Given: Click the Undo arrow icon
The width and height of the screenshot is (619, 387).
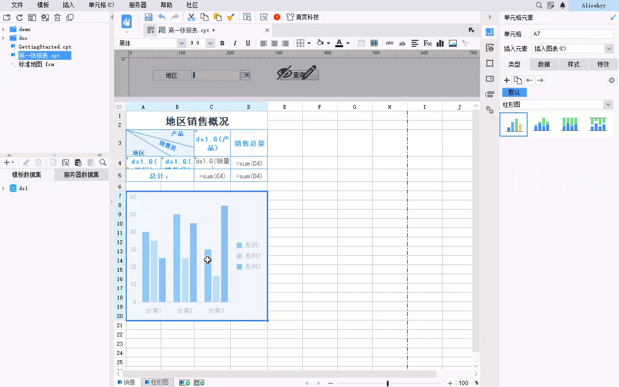Looking at the screenshot, I should click(162, 17).
